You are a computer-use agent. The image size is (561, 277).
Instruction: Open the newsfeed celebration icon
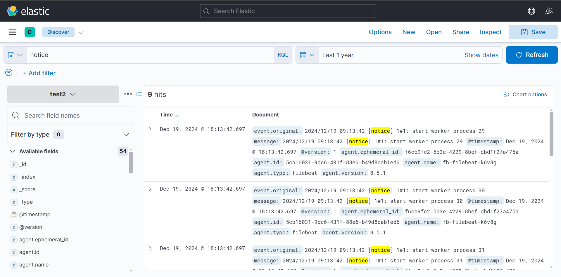(549, 11)
